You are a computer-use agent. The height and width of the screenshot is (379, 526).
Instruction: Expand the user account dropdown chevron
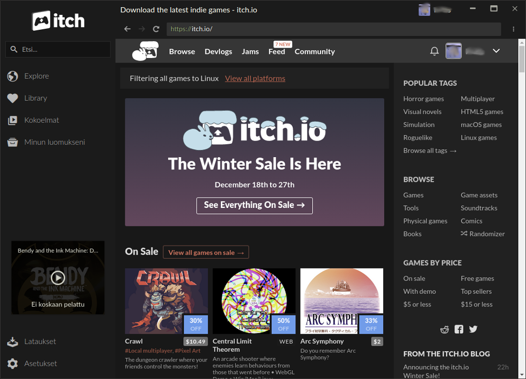[x=496, y=51]
